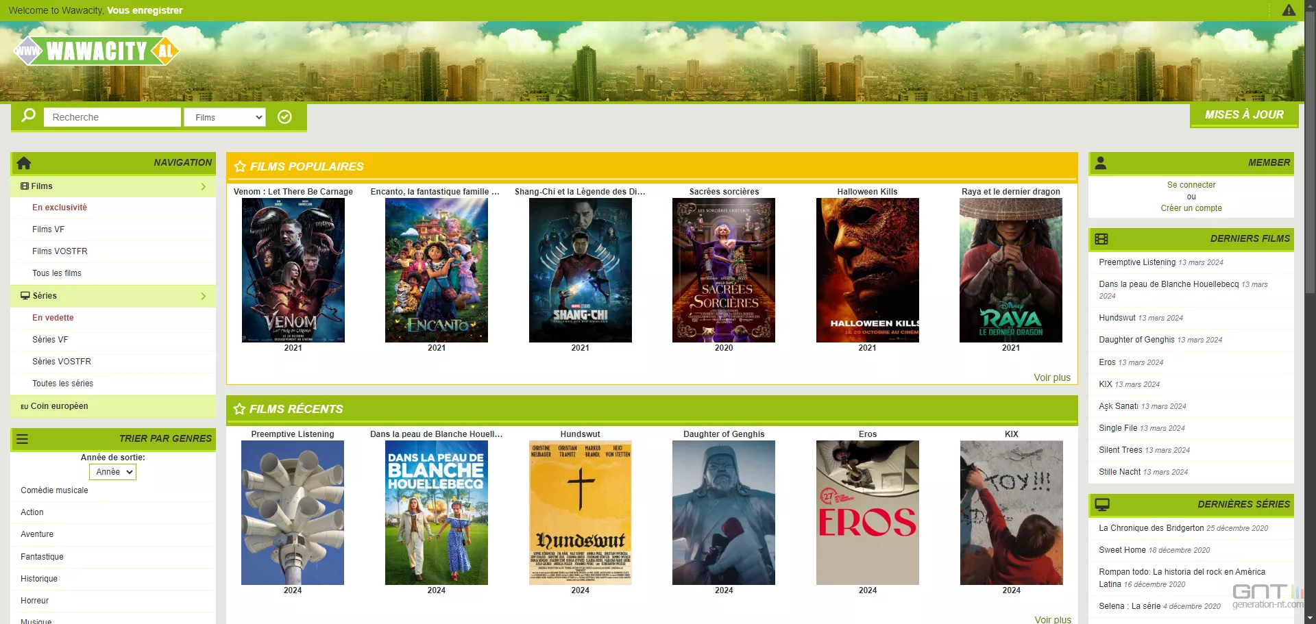1316x624 pixels.
Task: Open the Année release year dropdown
Action: tap(113, 472)
